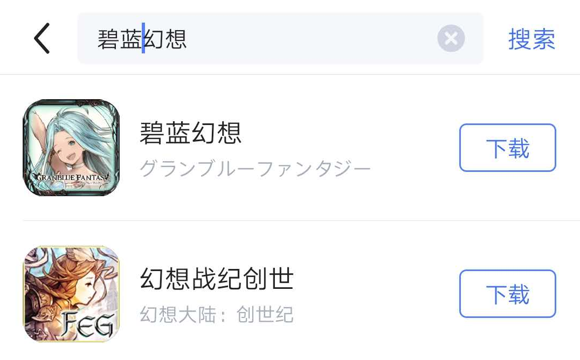Go back using the left arrow
Image resolution: width=580 pixels, height=360 pixels.
tap(42, 38)
